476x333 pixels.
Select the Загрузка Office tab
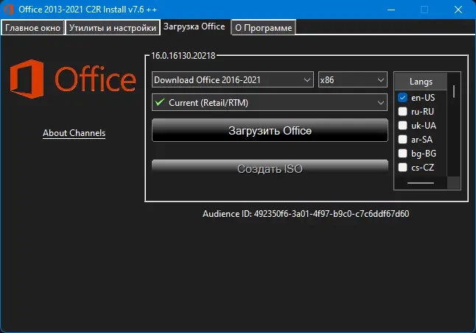tap(195, 26)
